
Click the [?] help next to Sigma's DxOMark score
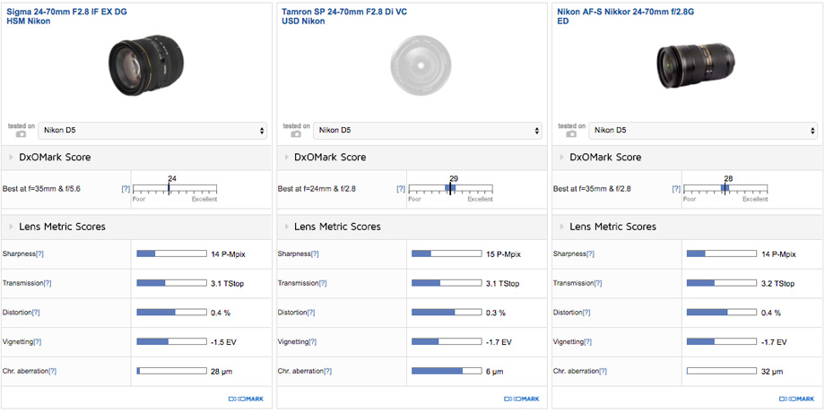point(126,189)
